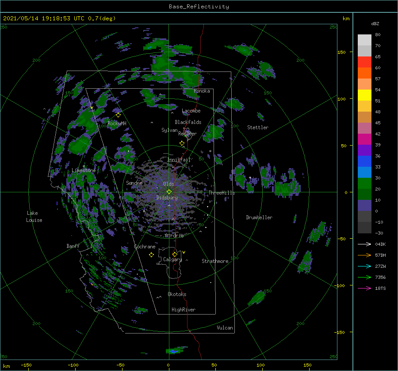Pick the blue 33-36 dBZ legend swatch
398x371 pixels.
tap(364, 161)
